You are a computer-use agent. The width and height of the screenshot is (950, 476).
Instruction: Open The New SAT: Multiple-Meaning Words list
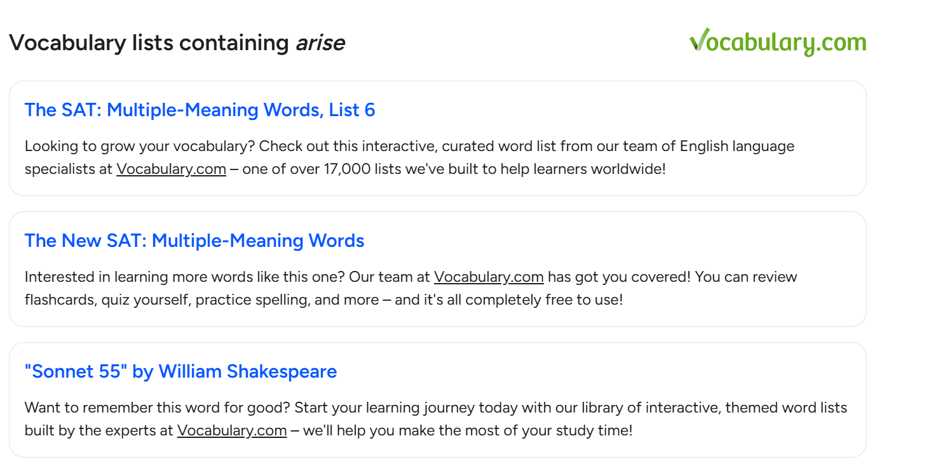tap(194, 241)
